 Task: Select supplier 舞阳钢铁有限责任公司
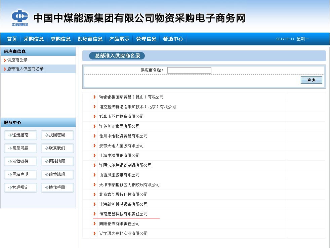tap(119, 224)
